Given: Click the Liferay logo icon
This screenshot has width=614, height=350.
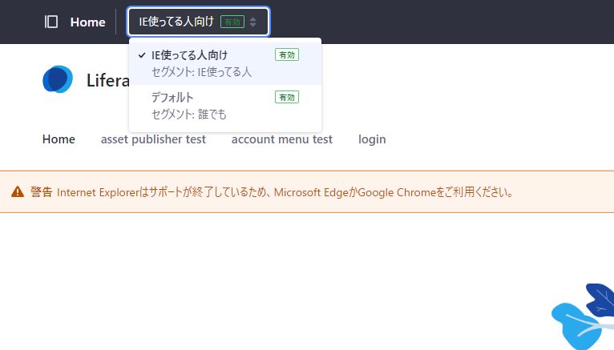Looking at the screenshot, I should [58, 79].
